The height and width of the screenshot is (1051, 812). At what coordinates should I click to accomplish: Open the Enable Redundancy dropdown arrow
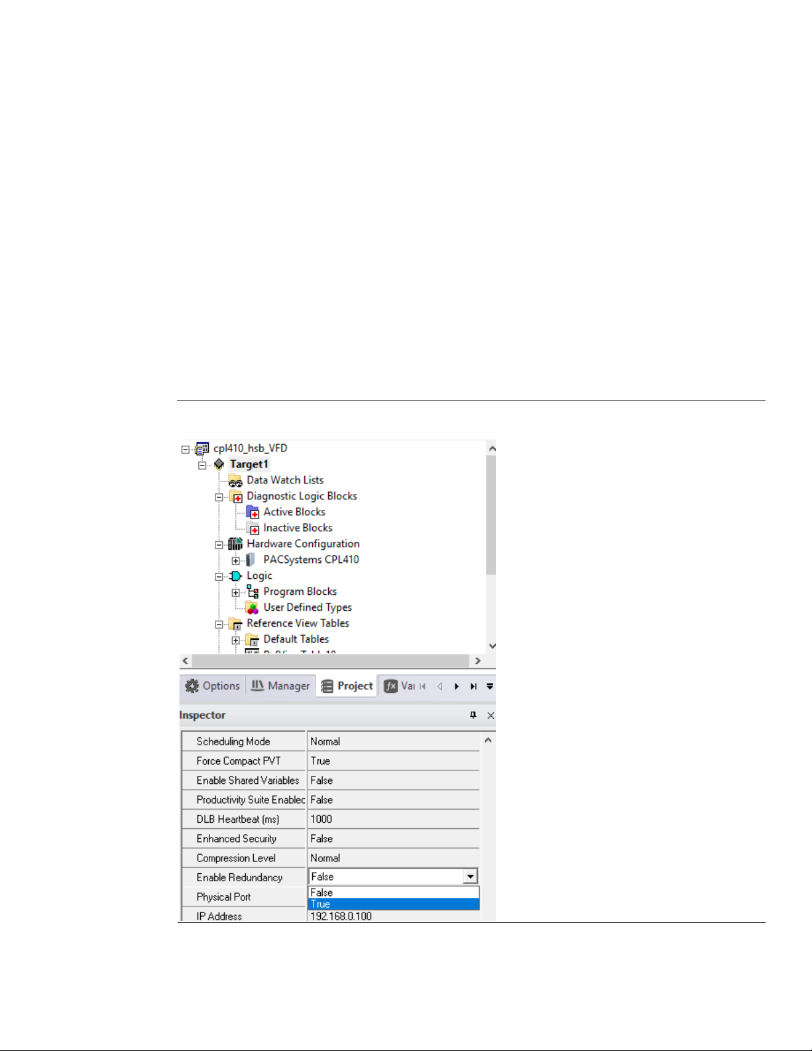470,877
